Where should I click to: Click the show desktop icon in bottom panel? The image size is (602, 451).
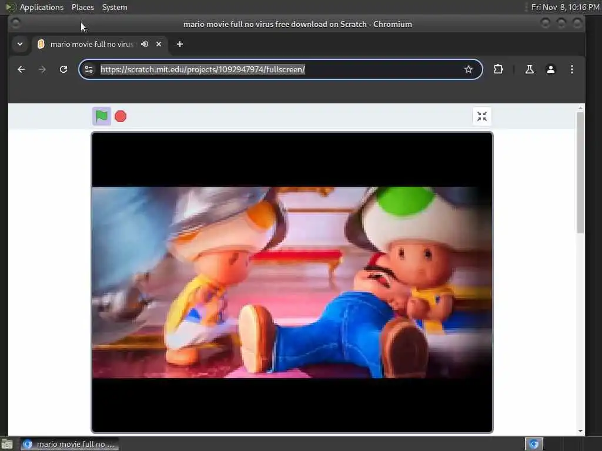coord(7,445)
